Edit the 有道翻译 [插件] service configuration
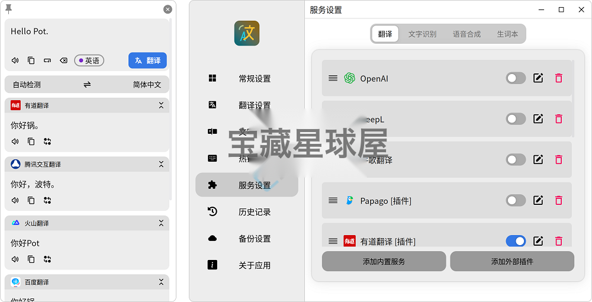592x302 pixels. [x=538, y=241]
